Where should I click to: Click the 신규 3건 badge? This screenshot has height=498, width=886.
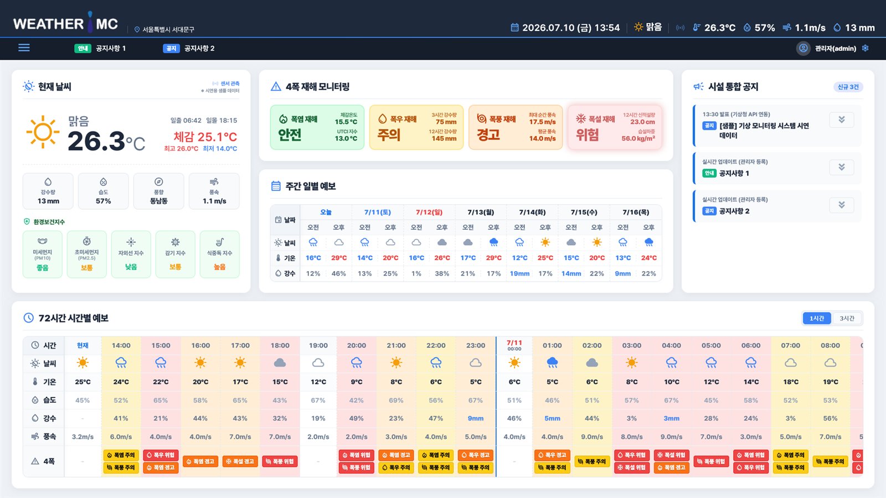(x=848, y=87)
